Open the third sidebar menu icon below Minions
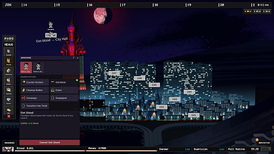Screen dimensions: 274x154 click(9, 72)
